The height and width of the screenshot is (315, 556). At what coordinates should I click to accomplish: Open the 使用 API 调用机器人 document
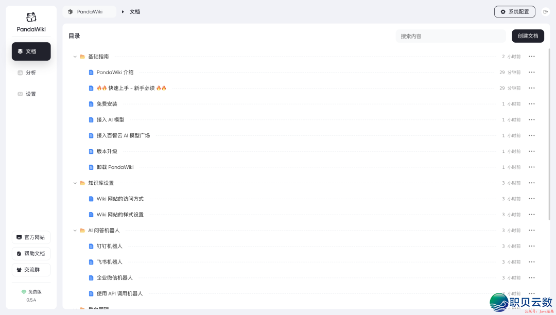(x=119, y=294)
